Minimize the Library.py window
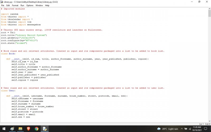This screenshot has width=211, height=132. 192,2
